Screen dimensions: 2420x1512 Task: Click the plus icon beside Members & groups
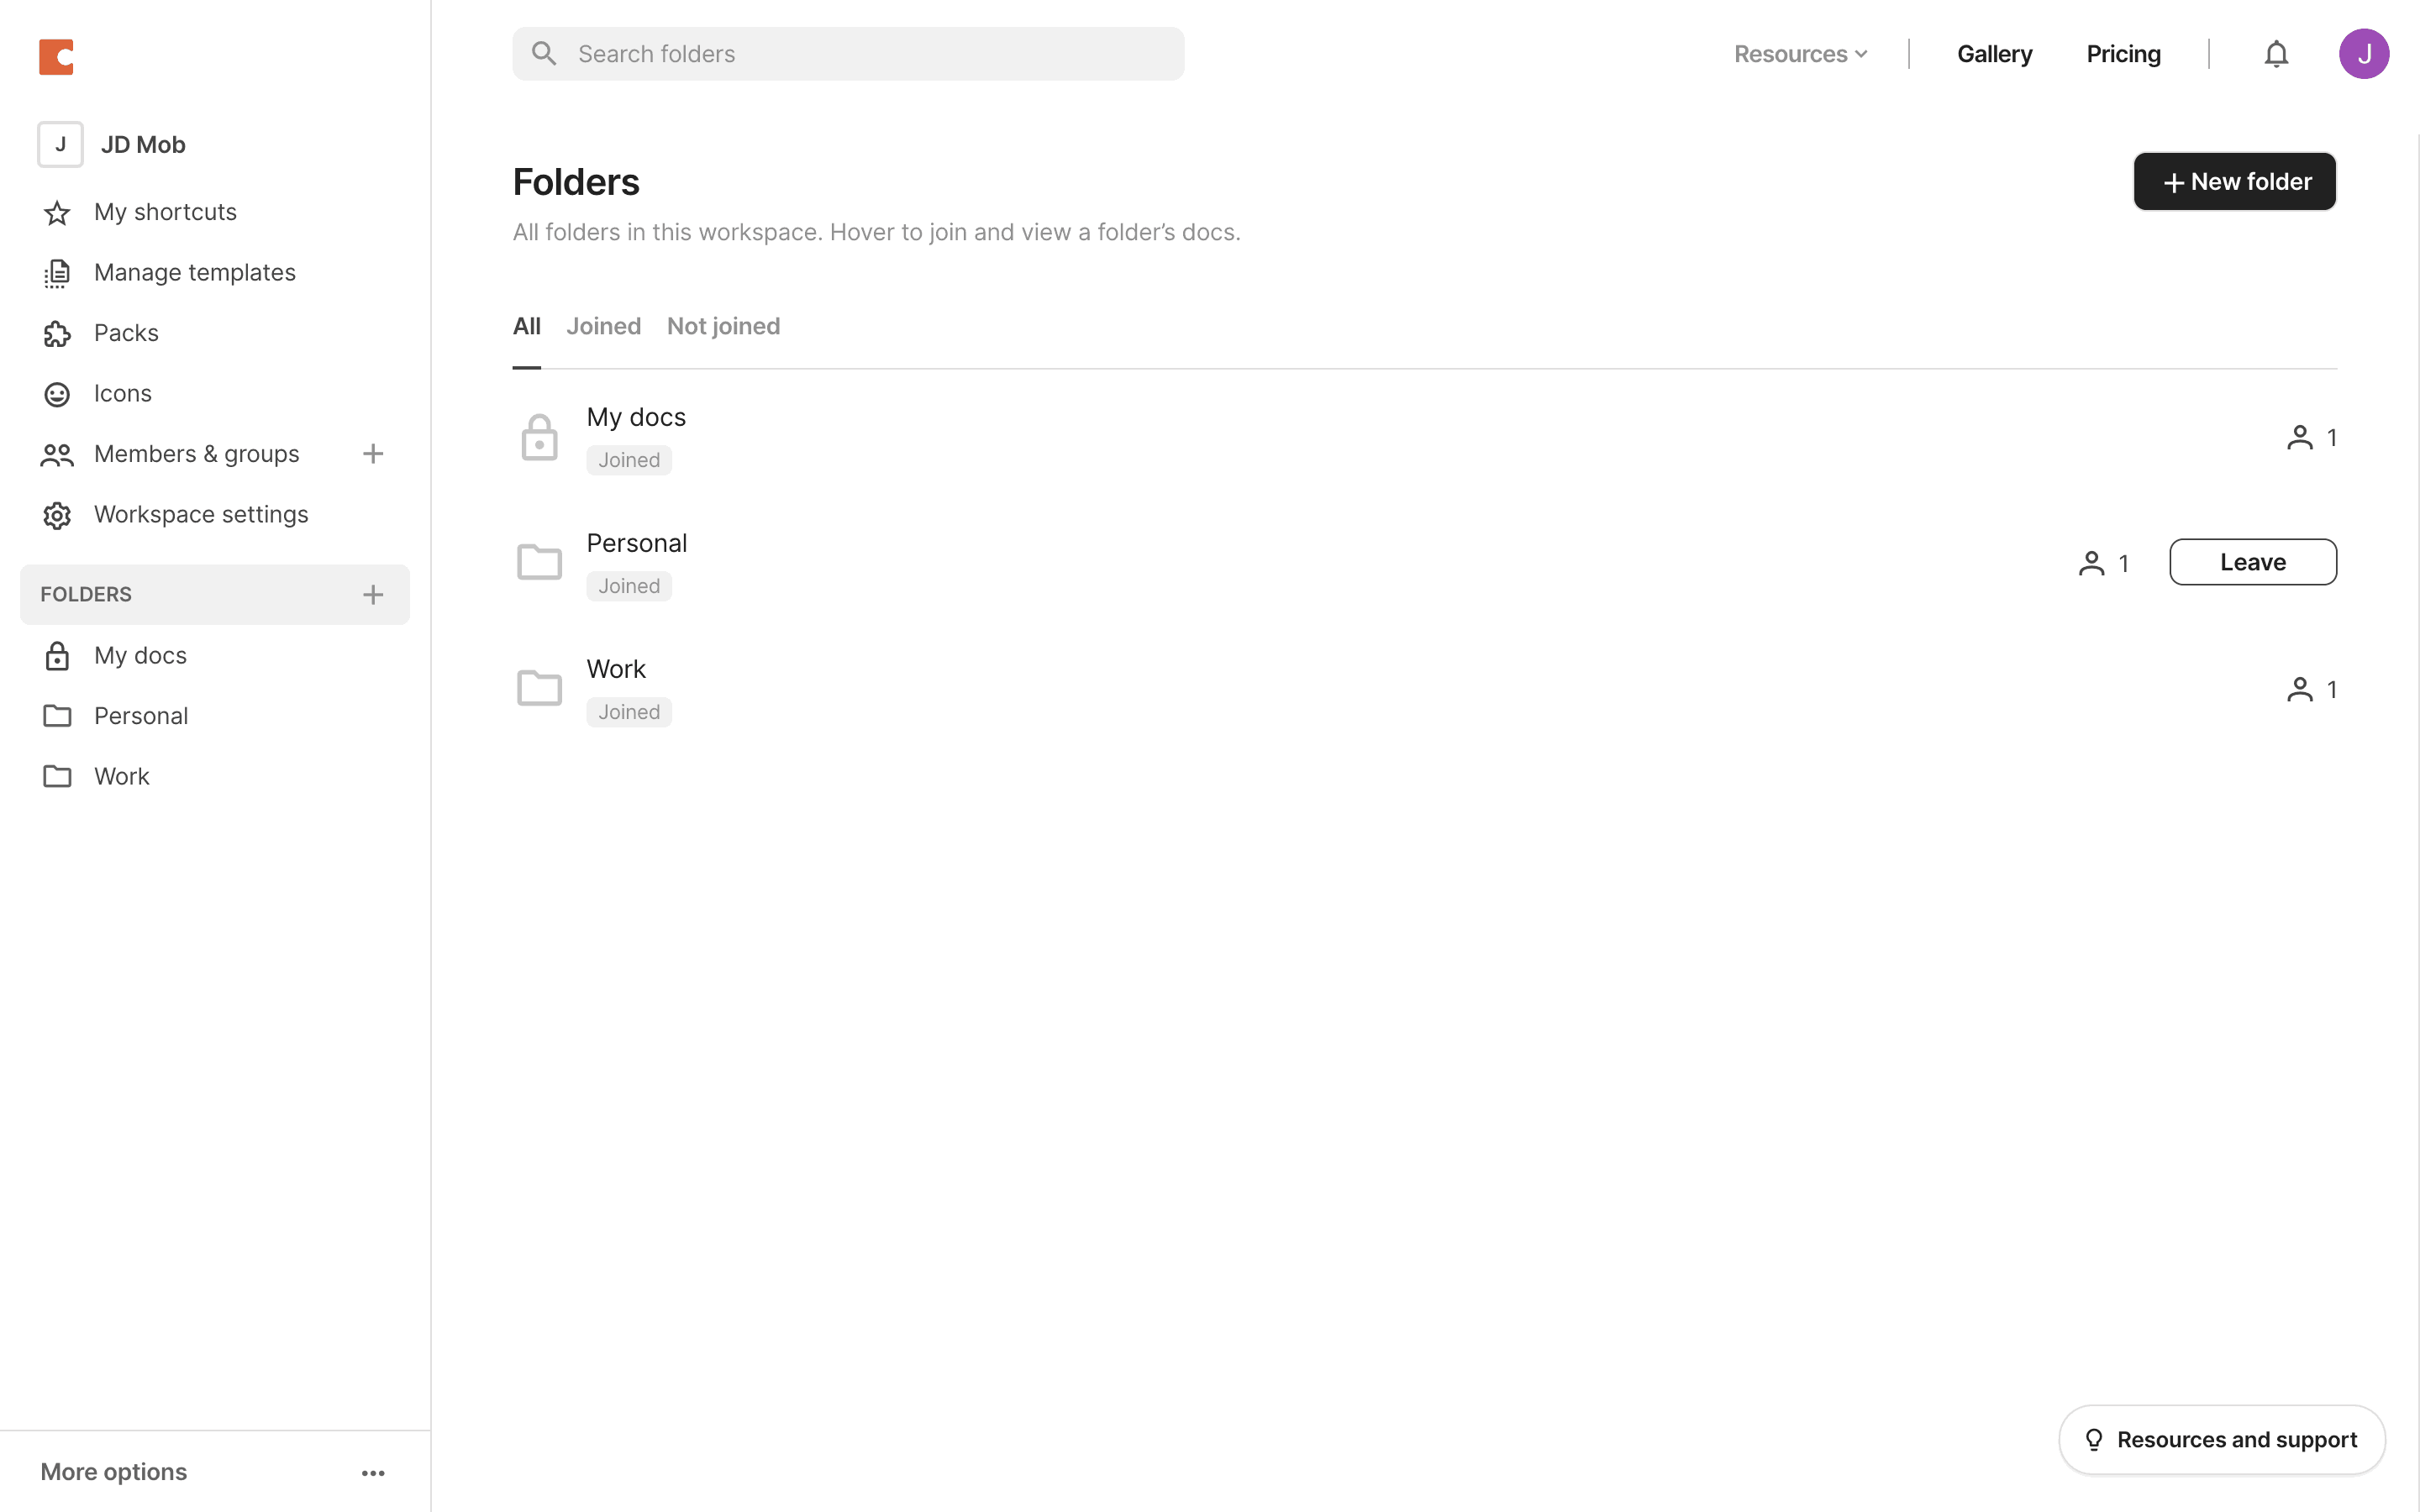[373, 454]
